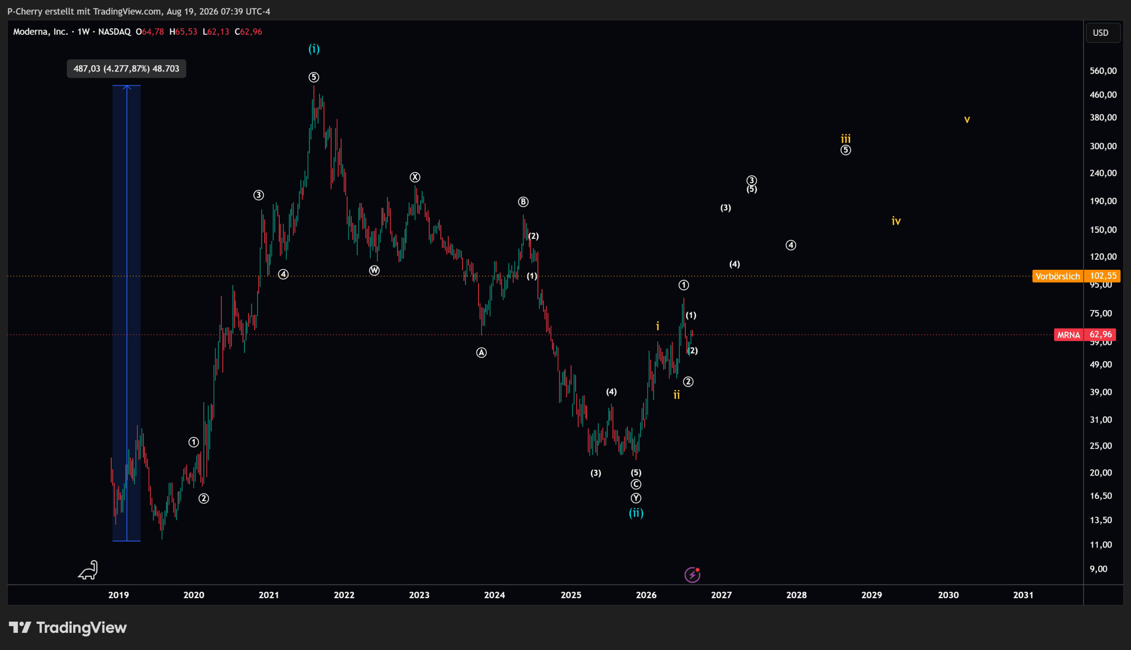Click the Moderna, Inc. symbol title

[x=40, y=32]
